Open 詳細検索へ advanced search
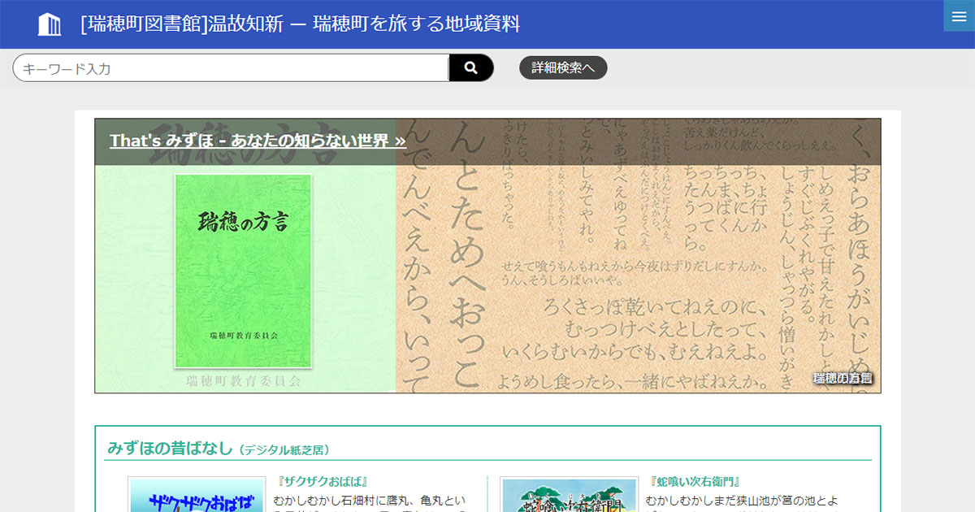975x512 pixels. pyautogui.click(x=563, y=68)
